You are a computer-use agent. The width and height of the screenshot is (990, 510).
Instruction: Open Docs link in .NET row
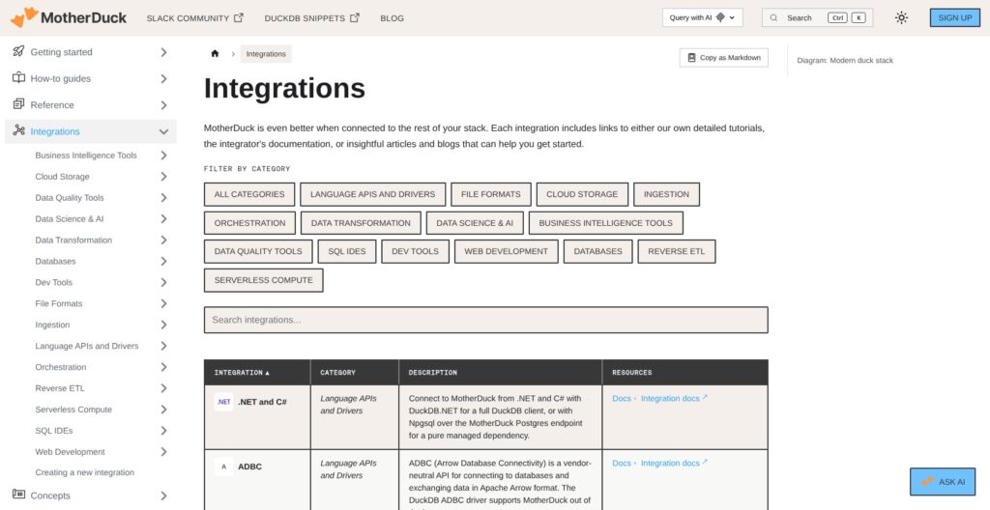[622, 398]
